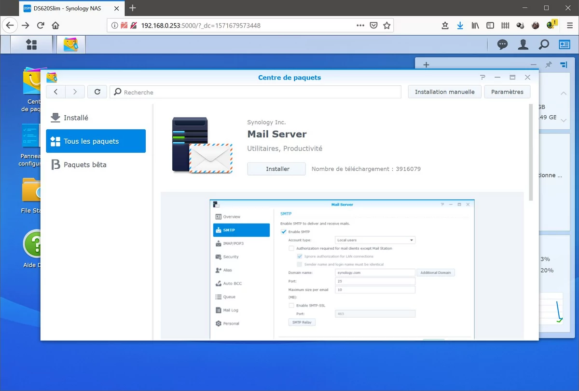This screenshot has width=579, height=391.
Task: Open Mail Server SMTP screenshot preview
Action: coord(342,269)
